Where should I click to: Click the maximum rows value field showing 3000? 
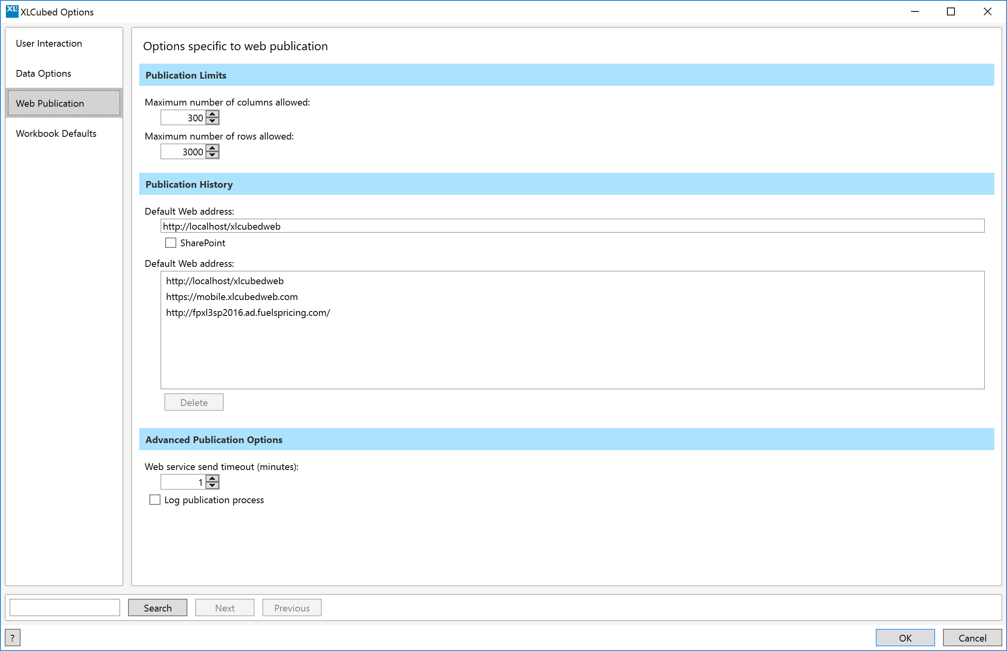pyautogui.click(x=183, y=152)
